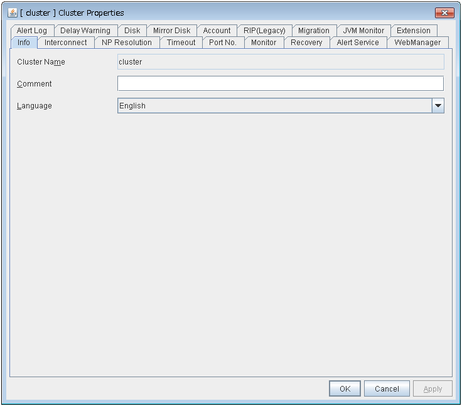462x406 pixels.
Task: Click the Apply button
Action: (x=432, y=388)
